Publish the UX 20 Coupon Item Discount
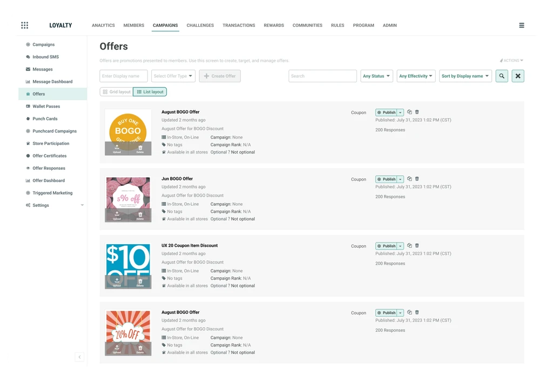The width and height of the screenshot is (553, 382). pyautogui.click(x=386, y=246)
